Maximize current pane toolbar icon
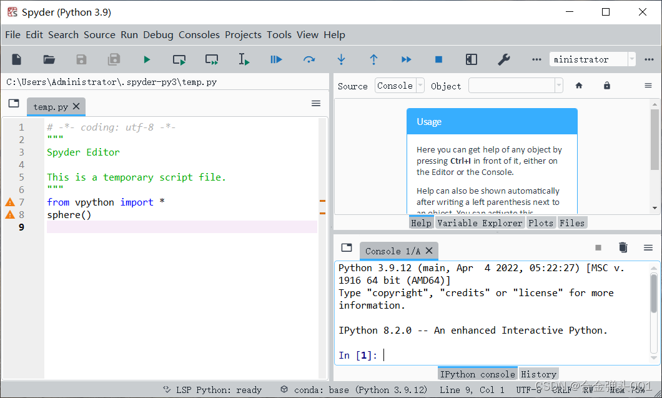 [x=471, y=59]
